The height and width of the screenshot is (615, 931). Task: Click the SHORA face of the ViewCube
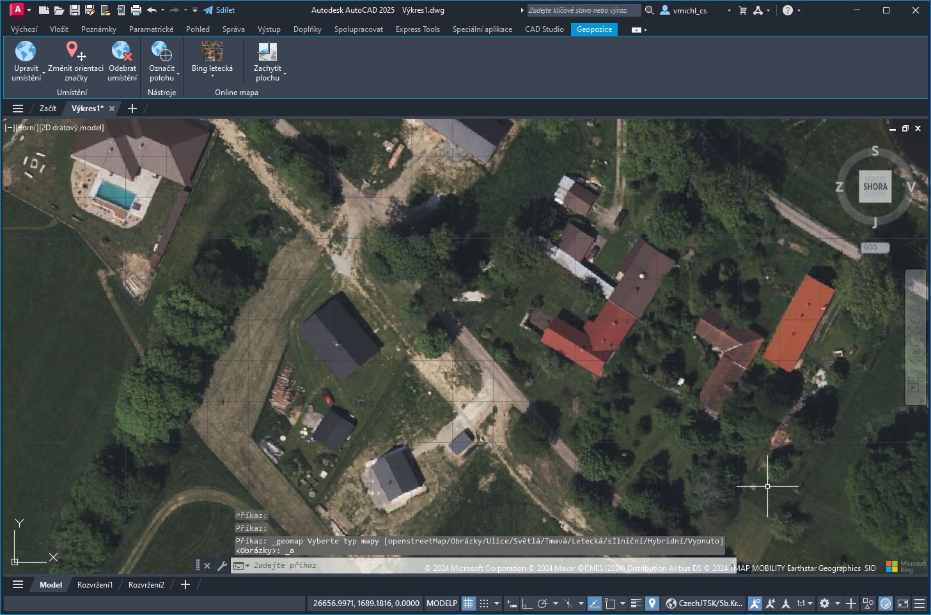click(x=875, y=186)
